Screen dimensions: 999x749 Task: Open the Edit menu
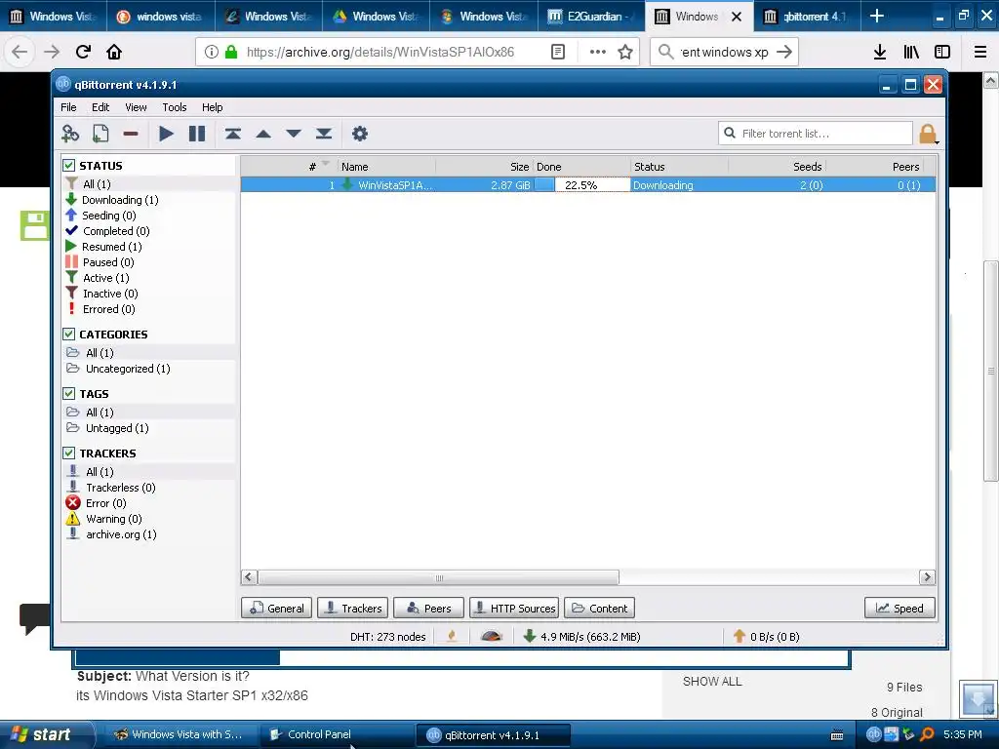point(100,107)
